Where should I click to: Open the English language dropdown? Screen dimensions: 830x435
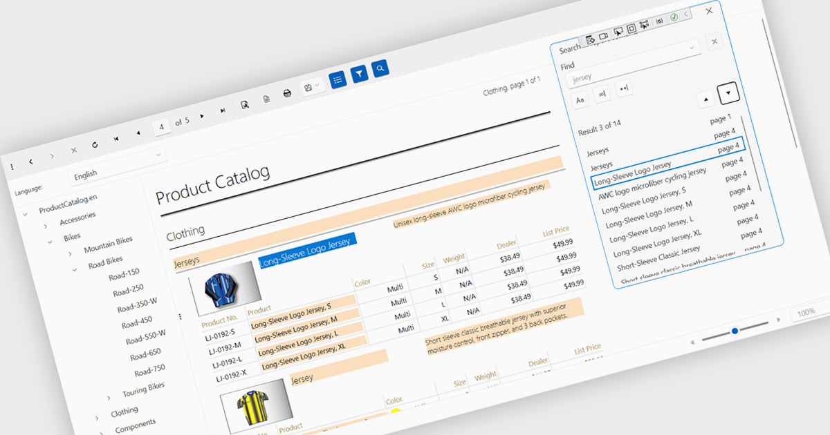(x=118, y=166)
